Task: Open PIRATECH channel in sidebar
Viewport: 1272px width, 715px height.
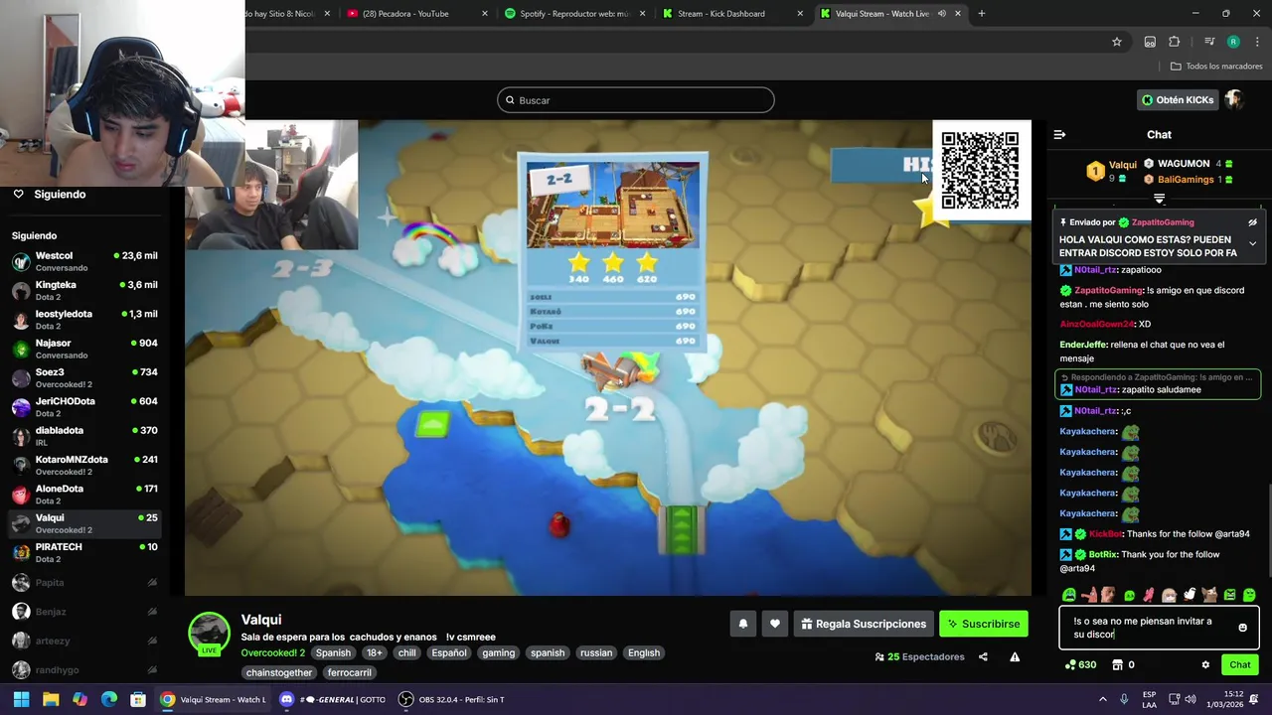Action: pyautogui.click(x=84, y=552)
